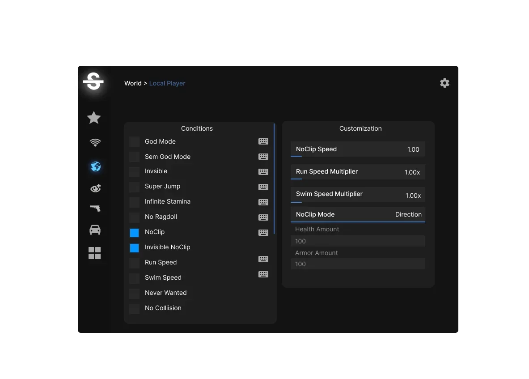Set keybind for Sem God Mode keyboard icon
Image resolution: width=529 pixels, height=379 pixels.
click(x=263, y=157)
